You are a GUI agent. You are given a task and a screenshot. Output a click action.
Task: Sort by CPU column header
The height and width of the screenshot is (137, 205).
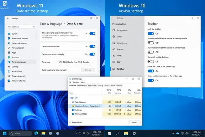(x=107, y=91)
